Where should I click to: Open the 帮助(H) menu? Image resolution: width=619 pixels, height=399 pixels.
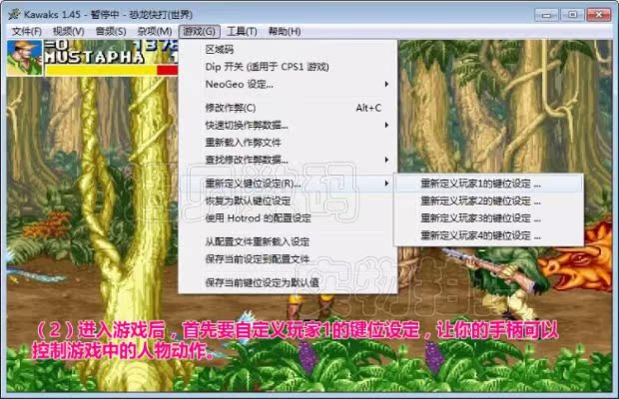click(285, 32)
